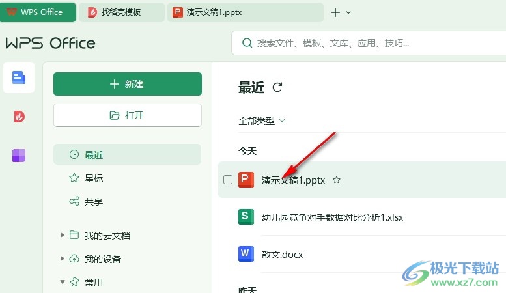Screen dimensions: 506x293
Task: Click the green 新建 button
Action: (x=128, y=84)
